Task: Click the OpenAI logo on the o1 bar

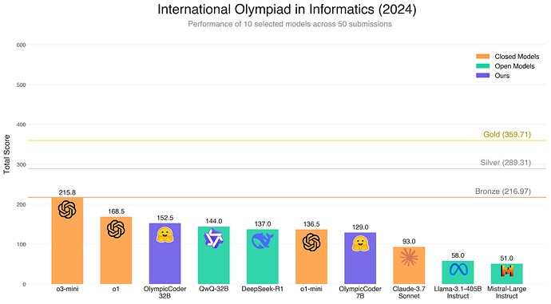Action: click(116, 229)
